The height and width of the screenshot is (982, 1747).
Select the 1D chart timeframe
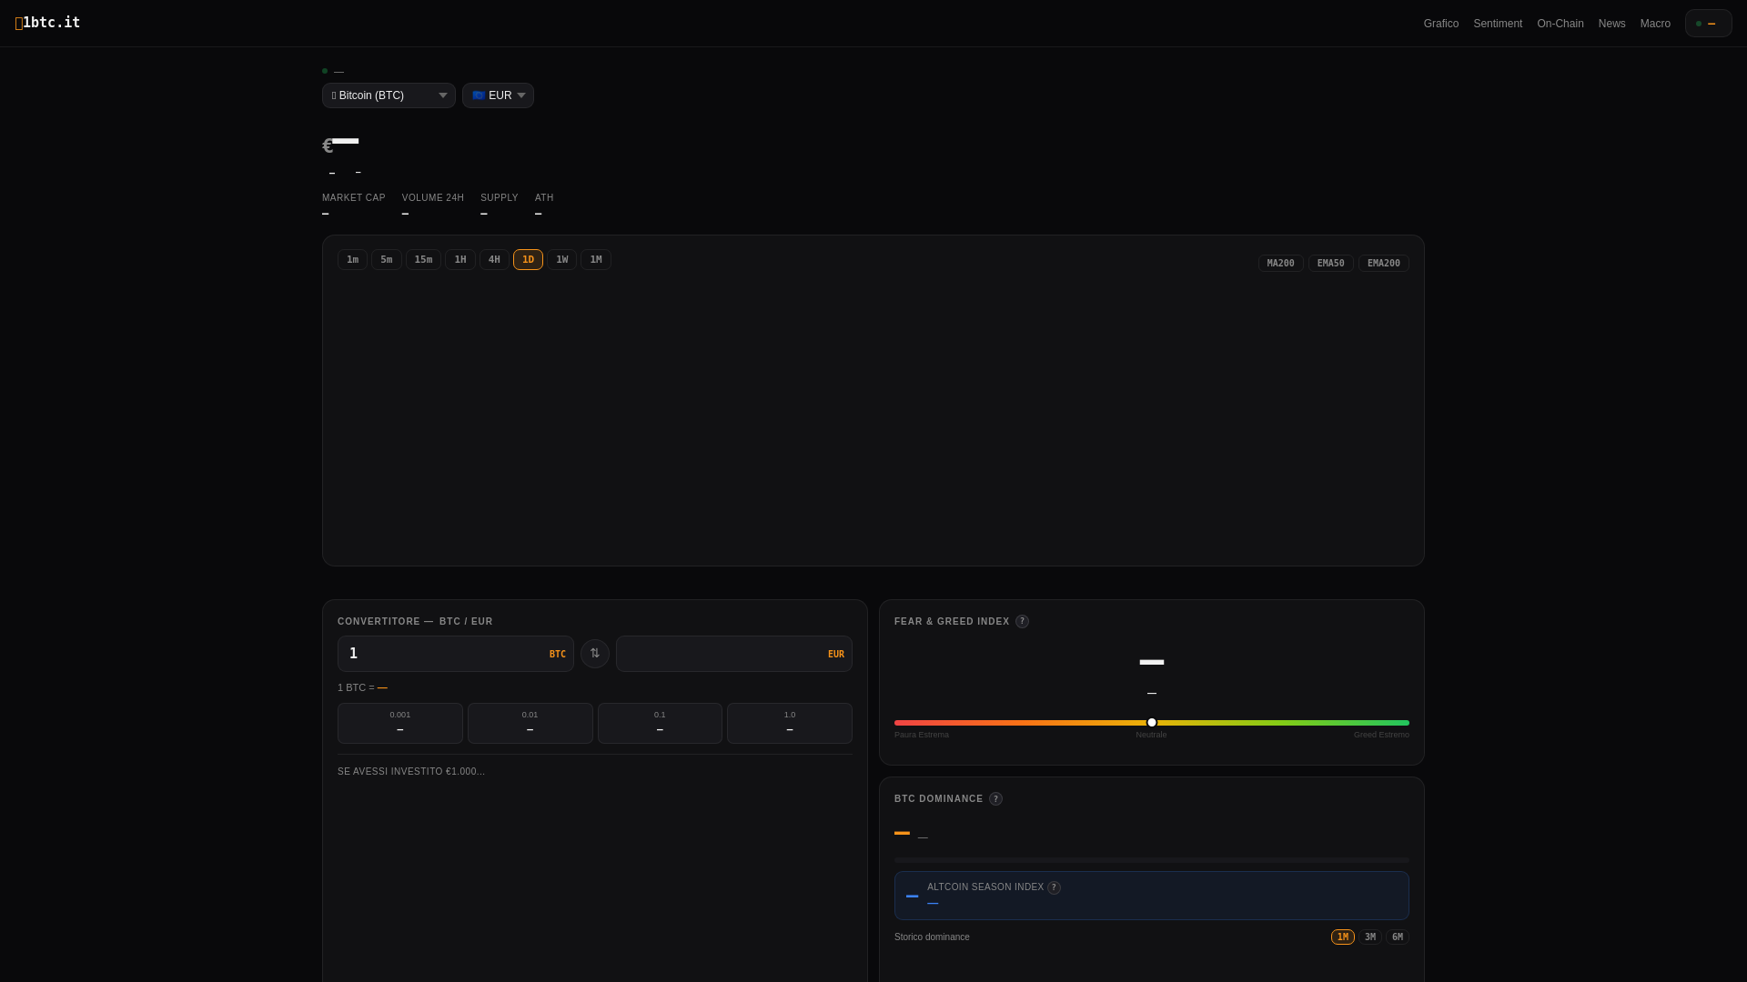[x=528, y=260]
